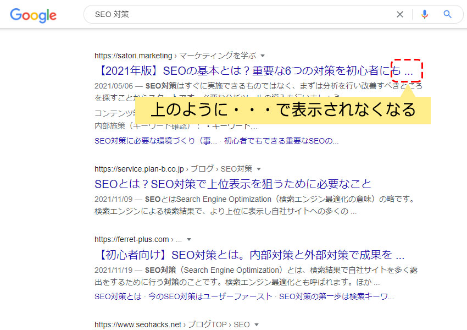Click the https://service.plan-b.co.jp breadcrumb URL

pos(139,169)
